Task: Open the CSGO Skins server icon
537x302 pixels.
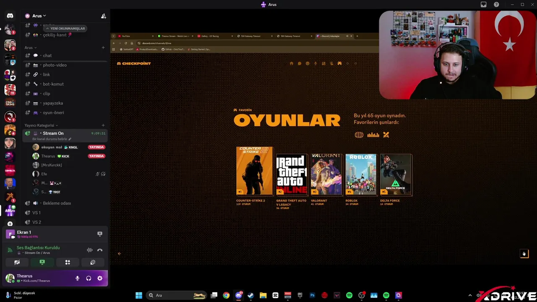Action: 10,102
